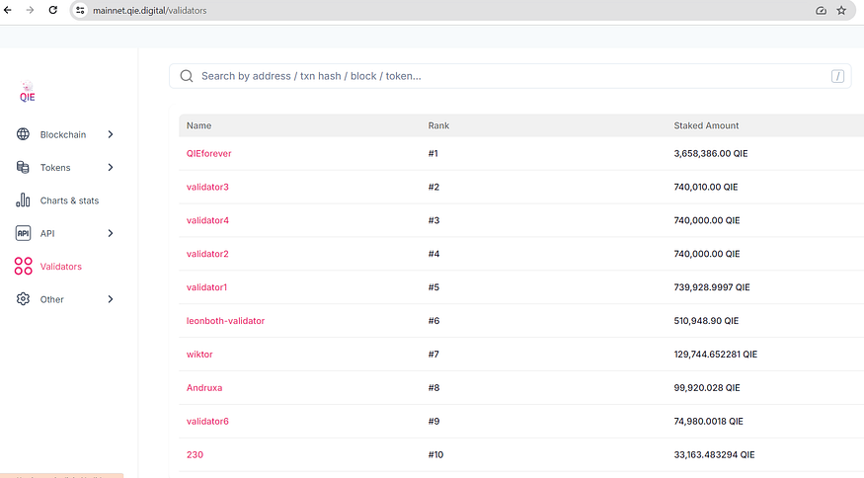Open Charts & stats page

[69, 200]
